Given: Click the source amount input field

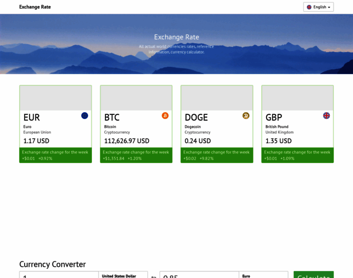Looking at the screenshot, I should [59, 276].
